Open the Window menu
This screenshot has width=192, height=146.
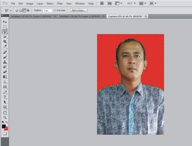pyautogui.click(x=80, y=4)
